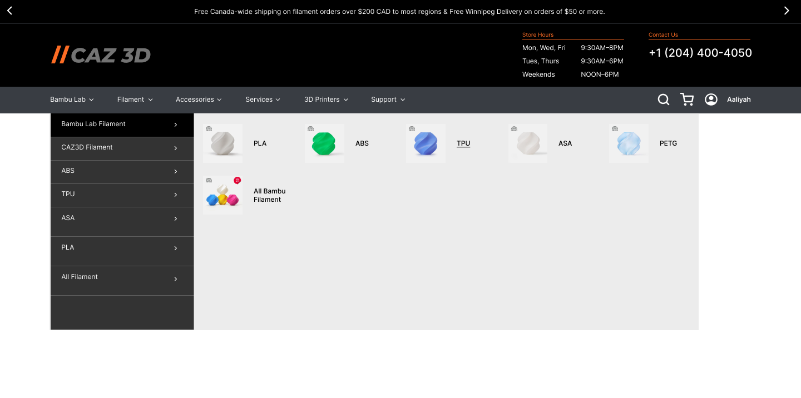Click the Tues, Thurs hours row
The height and width of the screenshot is (398, 801).
[x=573, y=61]
